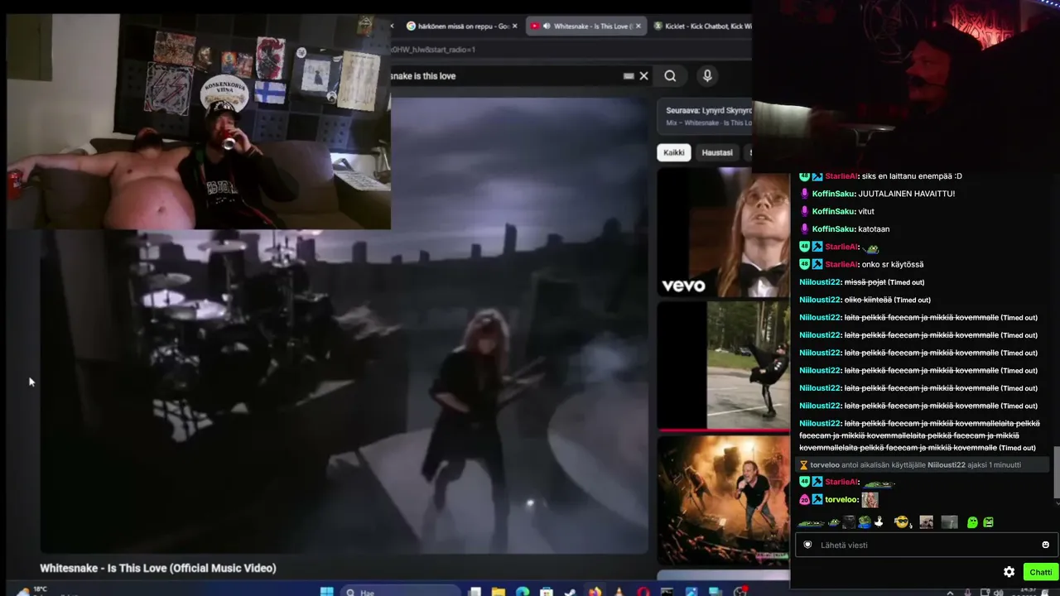Screen dimensions: 1060x596
Task: Open File Explorer from the taskbar
Action: coord(499,592)
